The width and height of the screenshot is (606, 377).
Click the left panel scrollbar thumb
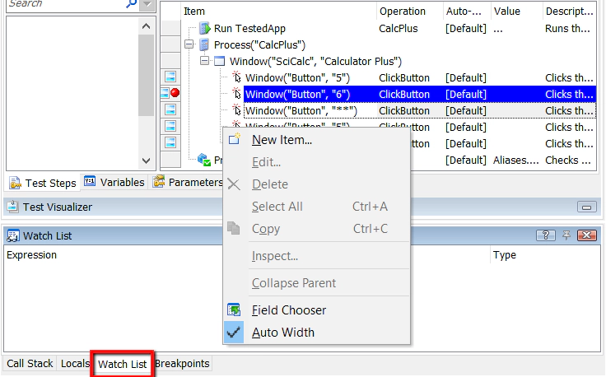pyautogui.click(x=146, y=76)
